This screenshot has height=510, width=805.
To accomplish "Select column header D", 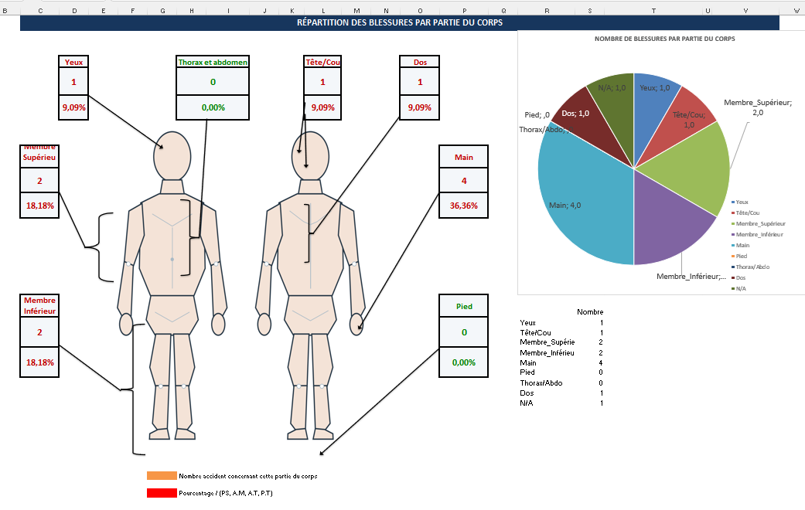I will click(74, 10).
